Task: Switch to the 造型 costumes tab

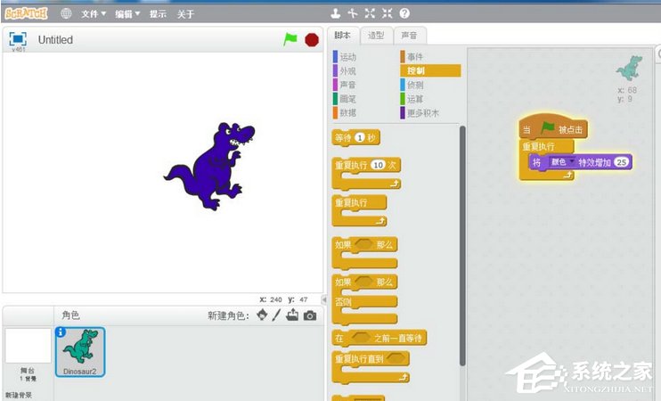Action: pyautogui.click(x=376, y=36)
